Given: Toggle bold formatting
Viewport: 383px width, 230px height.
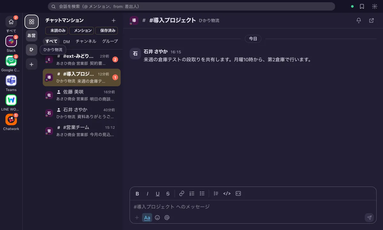Looking at the screenshot, I should 137,194.
